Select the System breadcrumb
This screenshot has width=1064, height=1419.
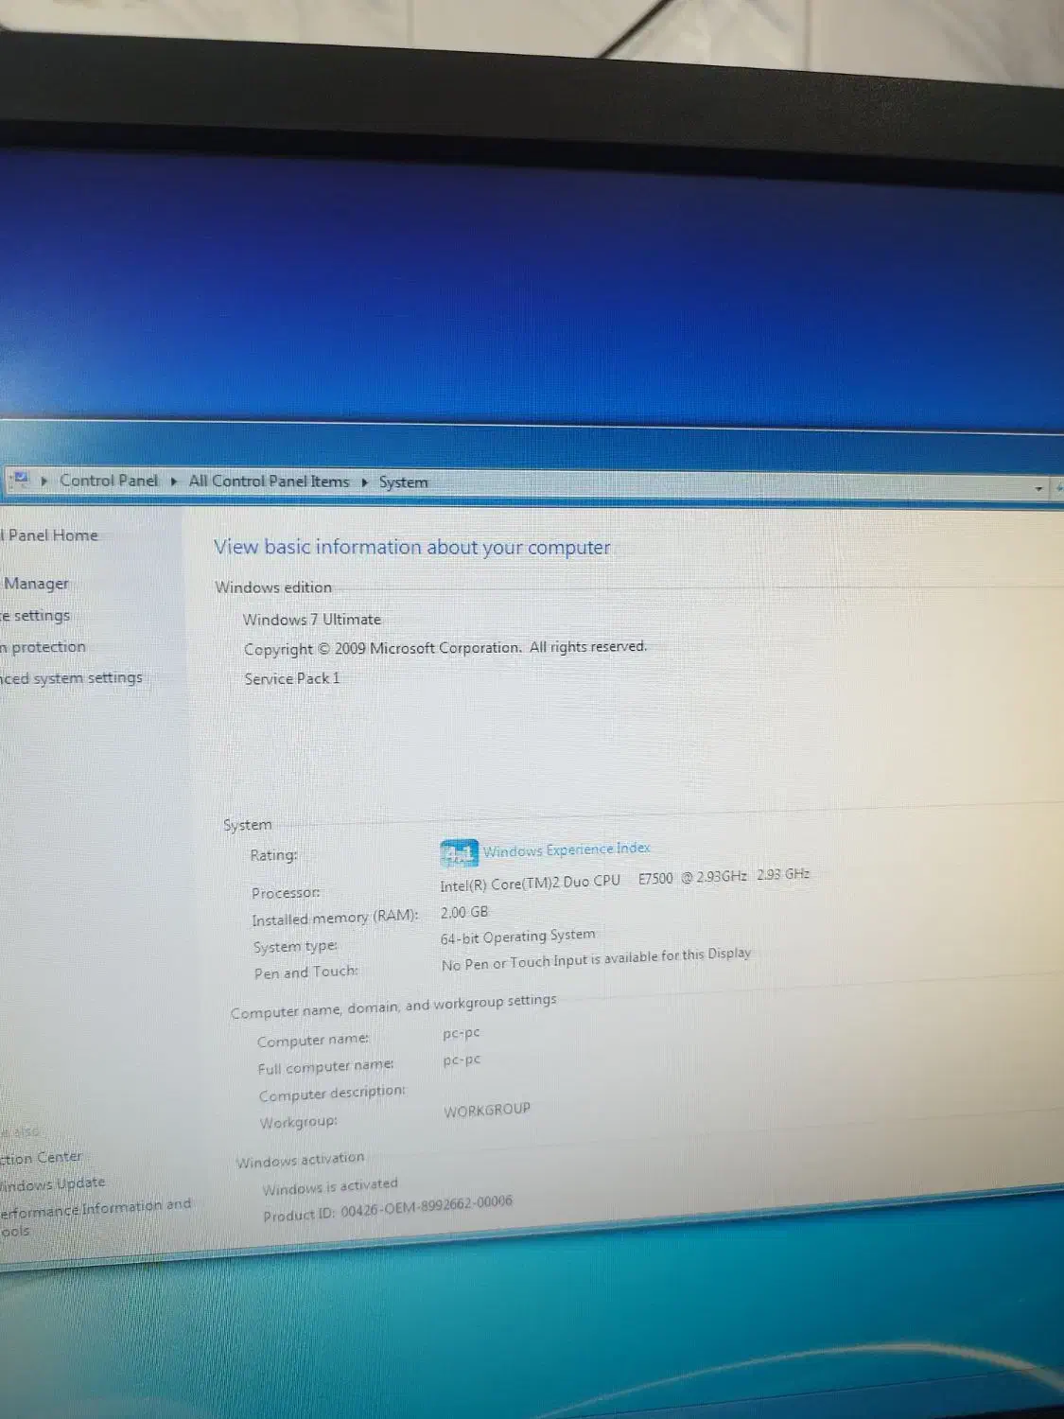pos(404,482)
